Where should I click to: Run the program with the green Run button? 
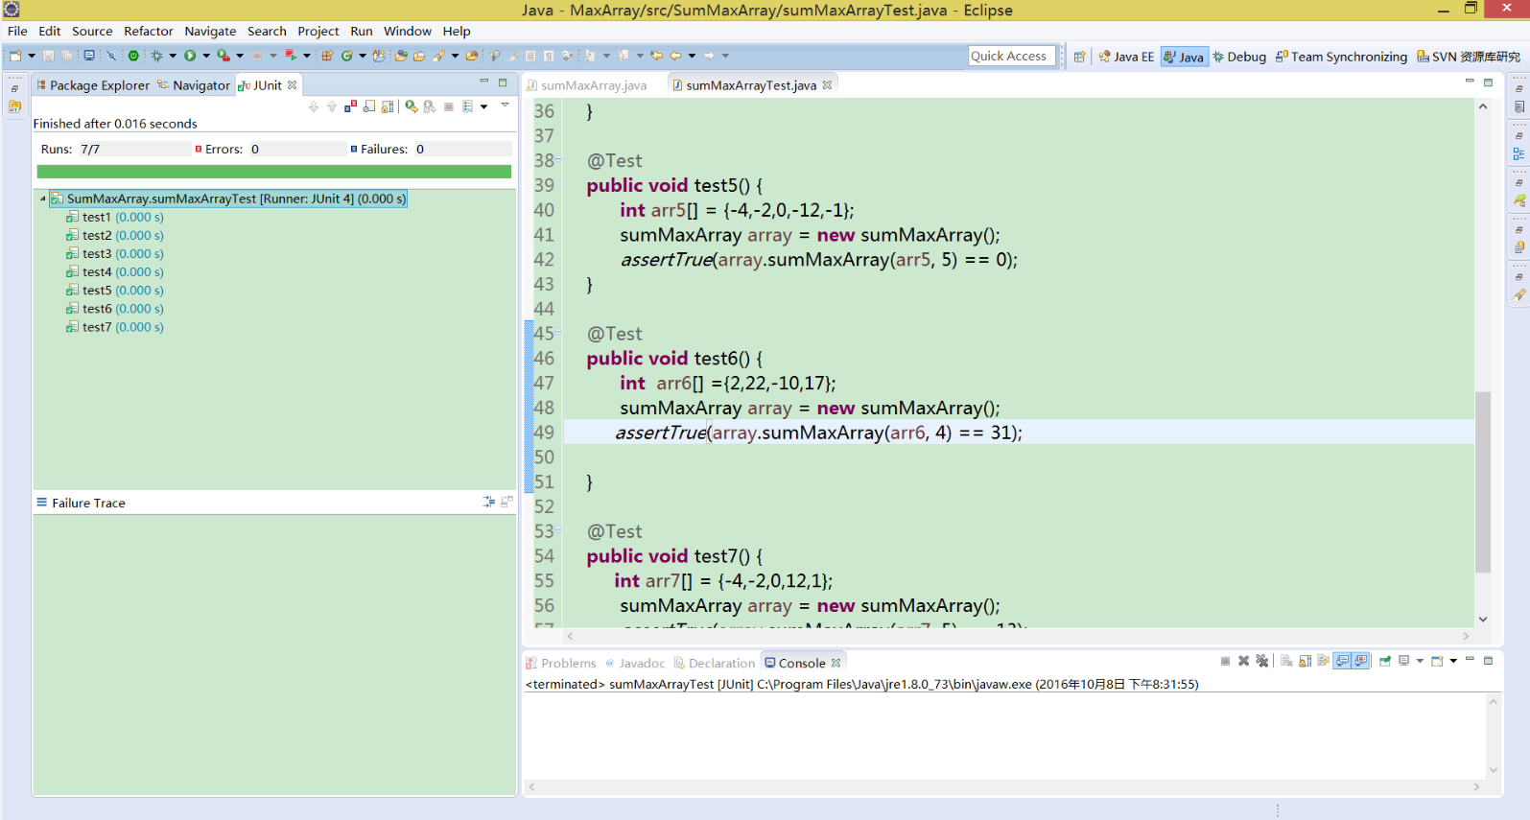[x=190, y=56]
